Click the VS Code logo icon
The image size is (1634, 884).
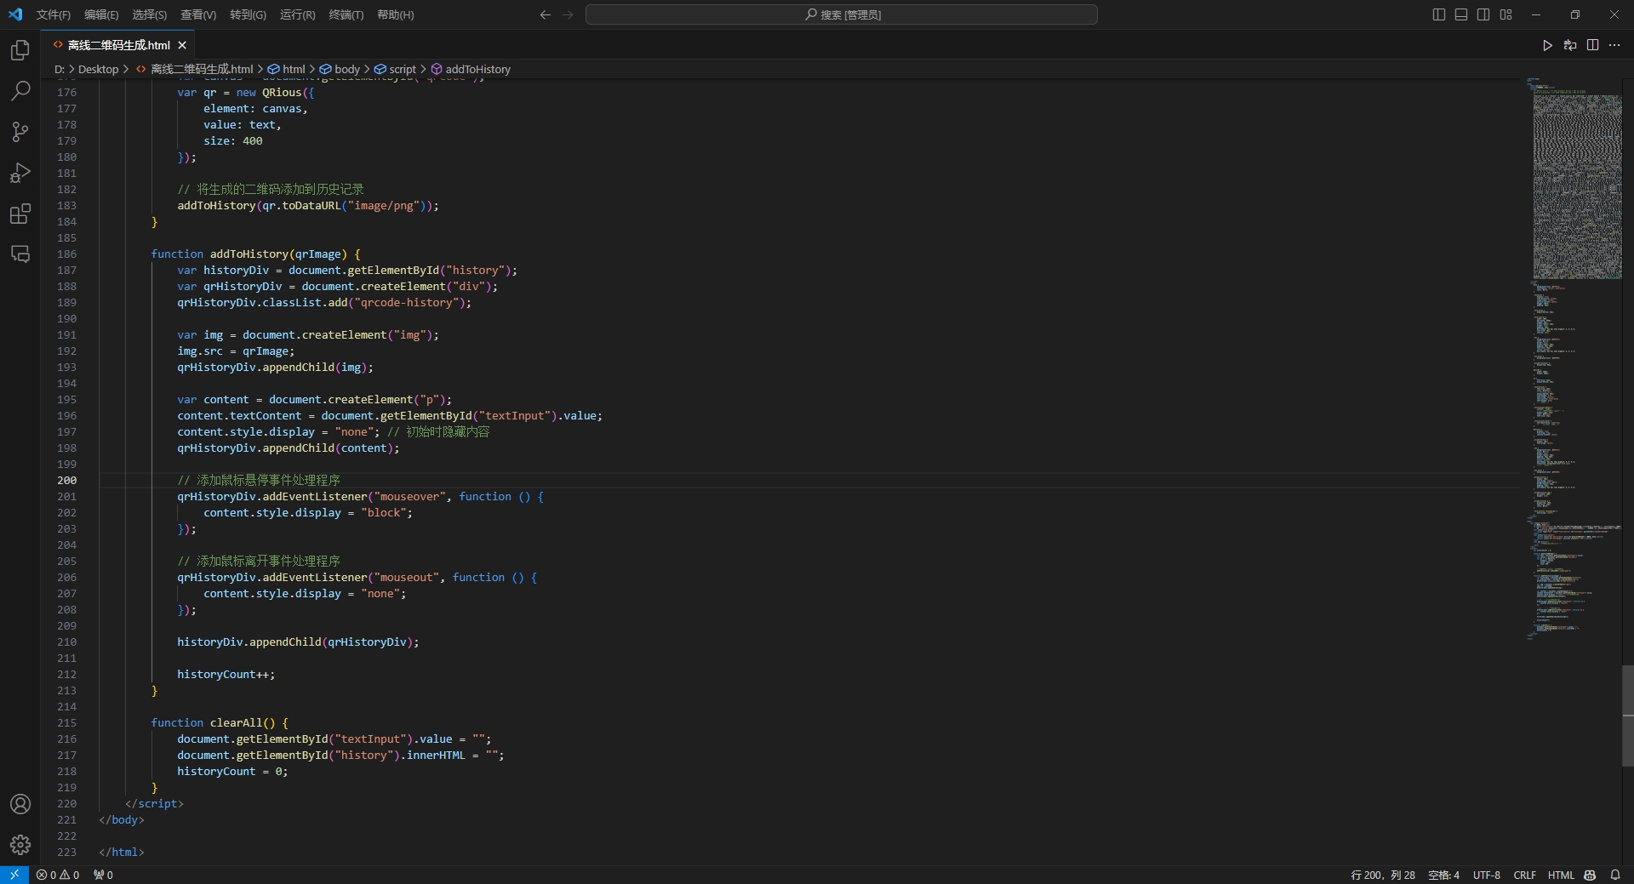15,14
